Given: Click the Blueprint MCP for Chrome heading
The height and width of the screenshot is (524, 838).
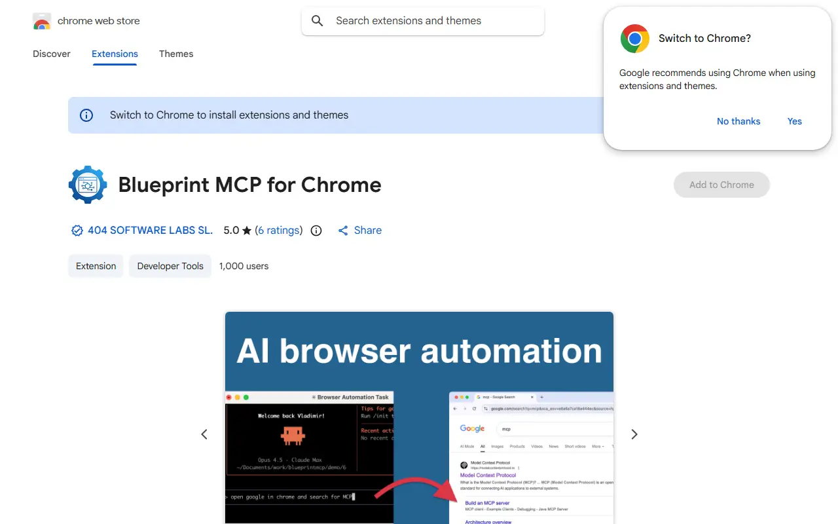Looking at the screenshot, I should tap(249, 185).
